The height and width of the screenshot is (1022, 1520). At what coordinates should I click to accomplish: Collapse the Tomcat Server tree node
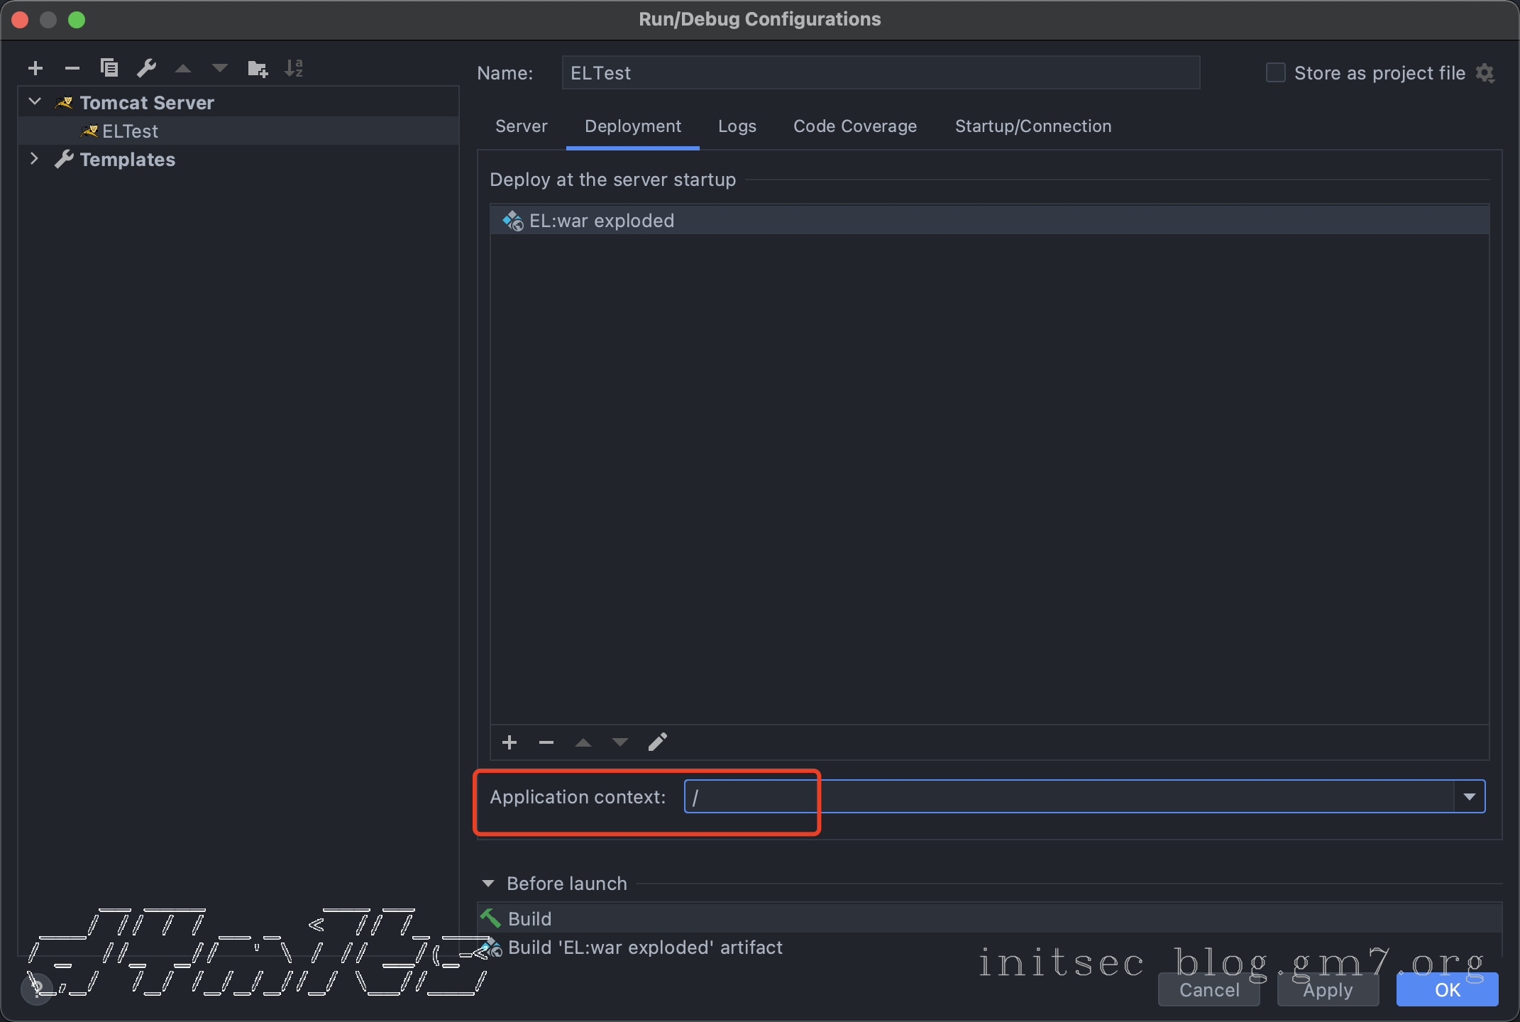pyautogui.click(x=35, y=102)
